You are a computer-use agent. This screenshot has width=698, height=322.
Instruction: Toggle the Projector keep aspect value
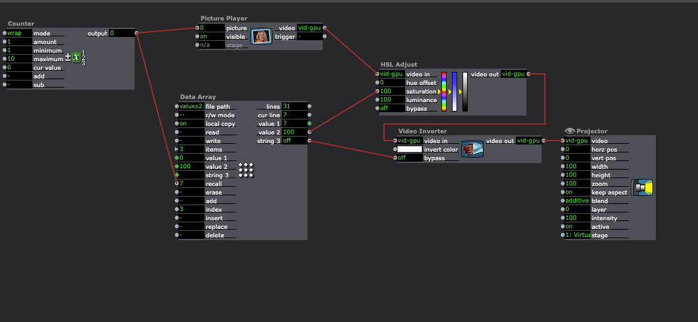coord(576,192)
